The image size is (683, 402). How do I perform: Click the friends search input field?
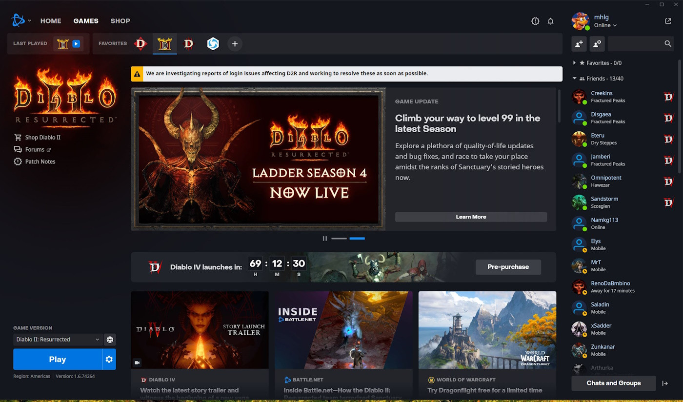pyautogui.click(x=635, y=44)
